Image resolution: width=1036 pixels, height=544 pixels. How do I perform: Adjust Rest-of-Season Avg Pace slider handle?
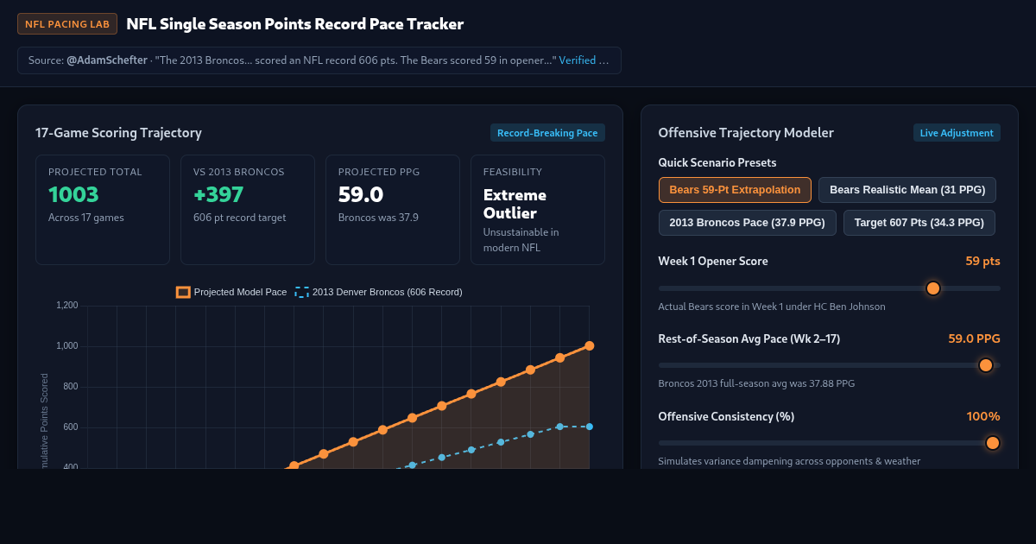pos(985,365)
